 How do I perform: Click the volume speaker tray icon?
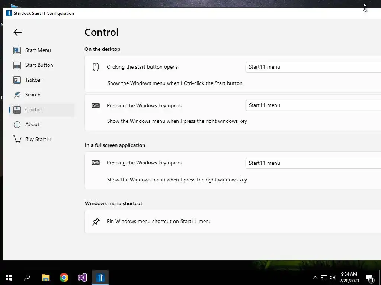click(x=333, y=278)
